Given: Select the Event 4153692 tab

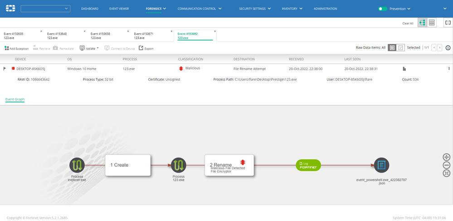Looking at the screenshot, I should pos(195,35).
